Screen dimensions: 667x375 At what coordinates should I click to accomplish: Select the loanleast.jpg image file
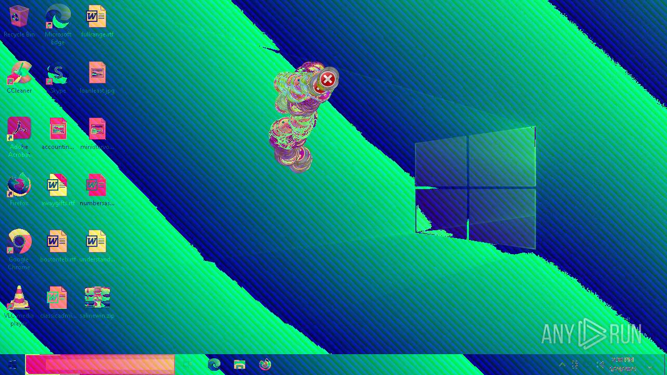point(97,77)
